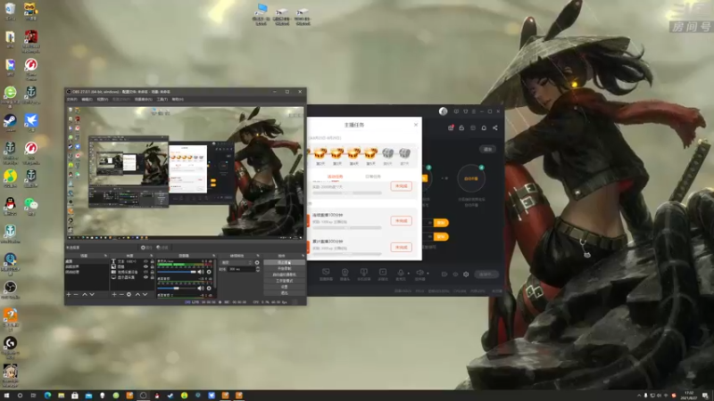Viewport: 714px width, 401px height.
Task: Remove selected scene with minus icon in OBS
Action: (x=76, y=295)
